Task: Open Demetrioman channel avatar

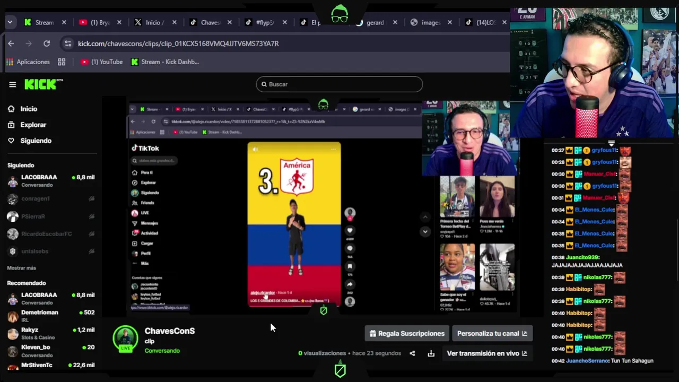Action: click(13, 316)
